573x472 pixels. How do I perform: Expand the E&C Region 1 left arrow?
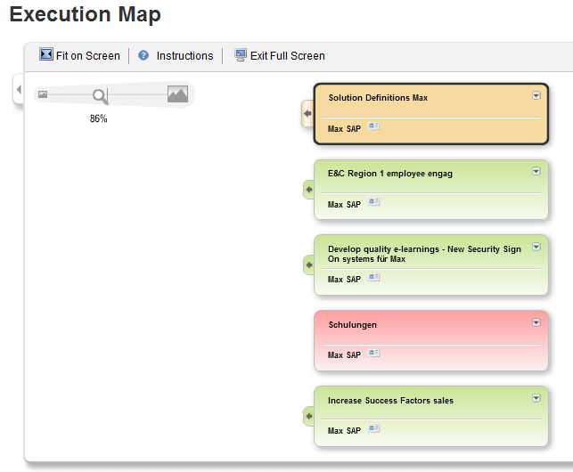308,190
